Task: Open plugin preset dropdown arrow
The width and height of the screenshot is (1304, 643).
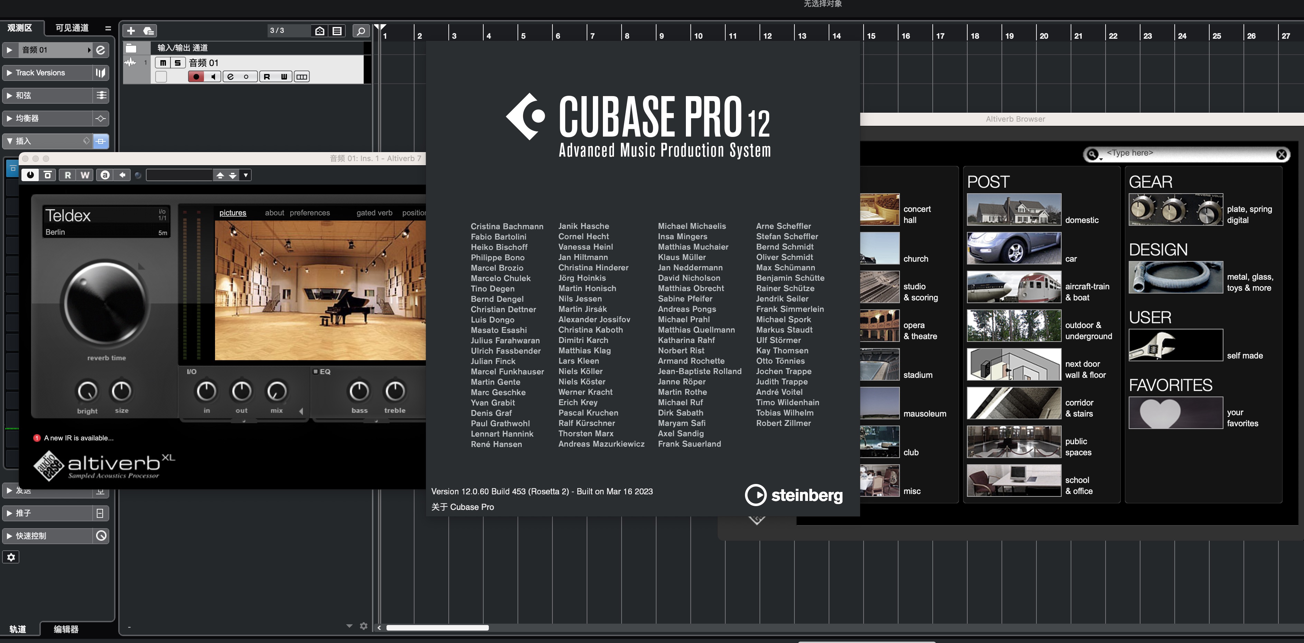Action: [245, 175]
